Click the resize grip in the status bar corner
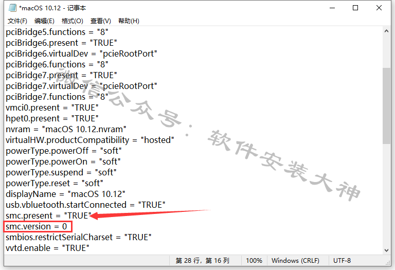 388,263
